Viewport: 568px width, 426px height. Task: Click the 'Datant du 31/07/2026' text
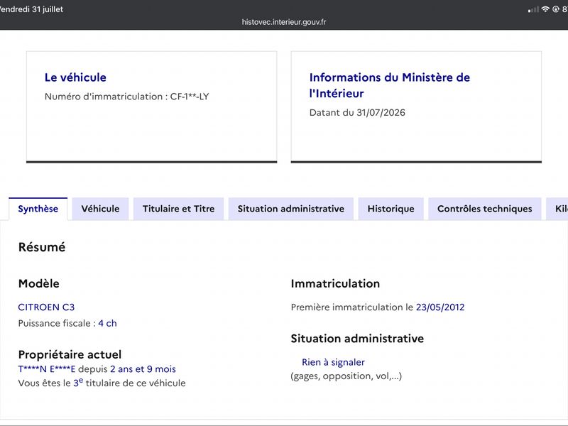357,112
